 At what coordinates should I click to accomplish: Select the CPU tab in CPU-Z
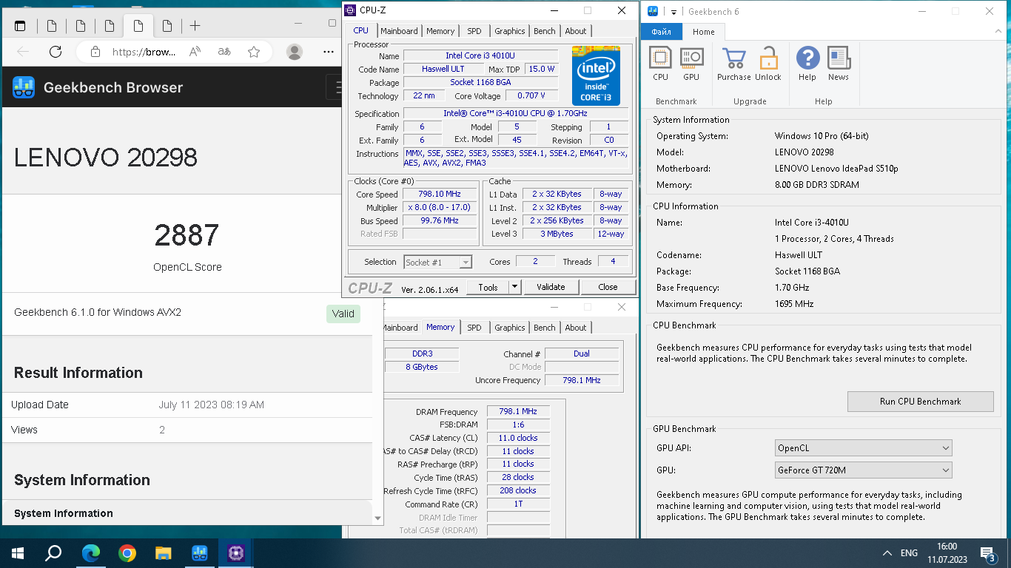[x=360, y=30]
